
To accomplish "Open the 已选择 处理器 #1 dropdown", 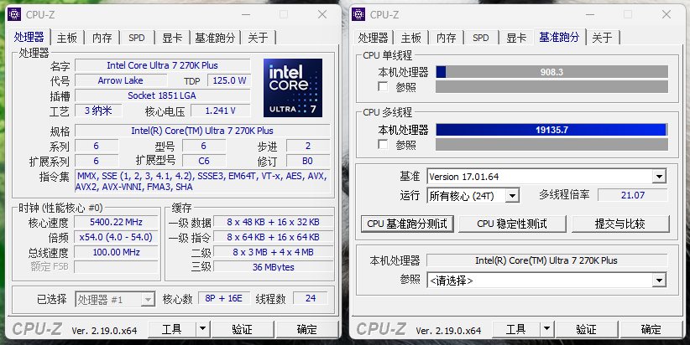I will 148,299.
